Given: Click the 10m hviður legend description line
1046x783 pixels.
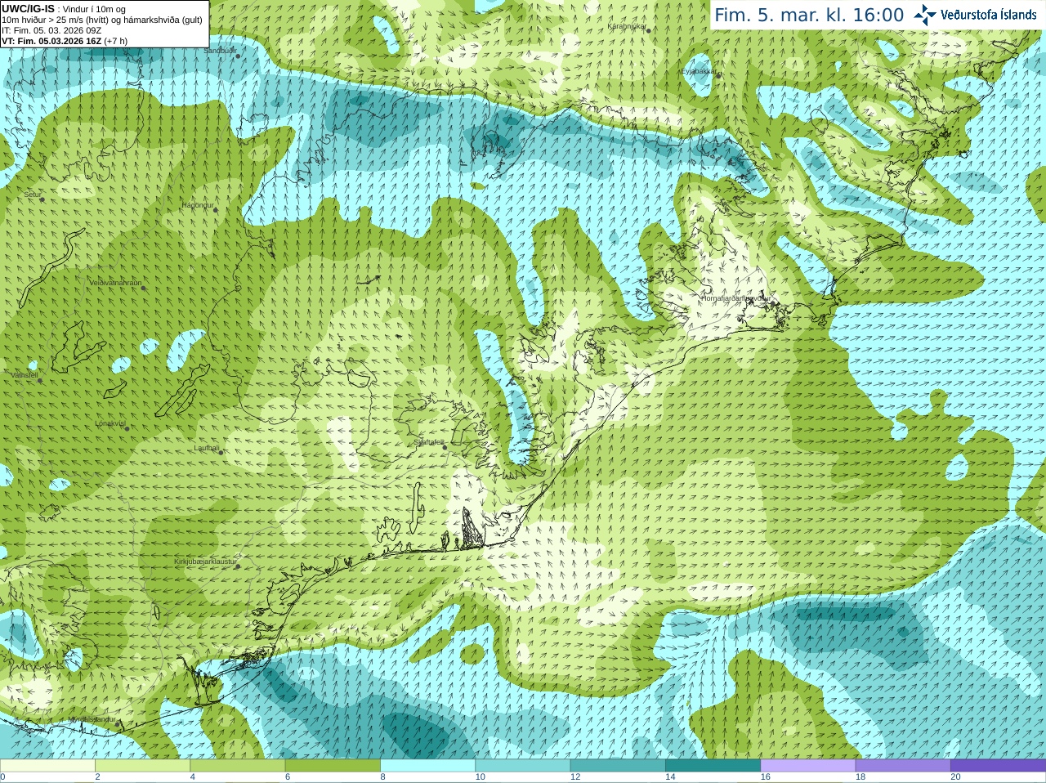Looking at the screenshot, I should pos(102,20).
